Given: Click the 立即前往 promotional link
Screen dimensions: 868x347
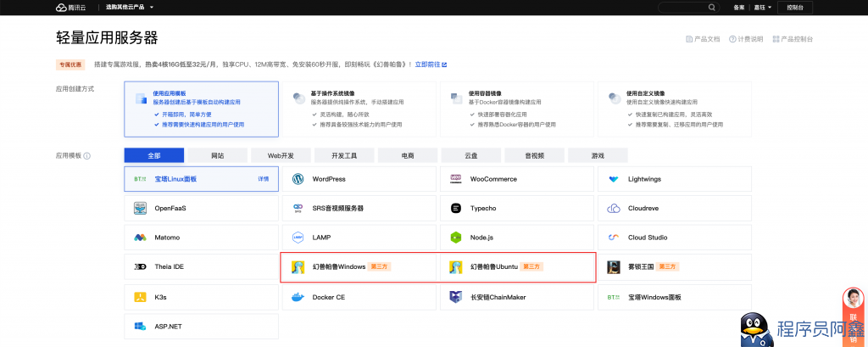Looking at the screenshot, I should (x=431, y=64).
